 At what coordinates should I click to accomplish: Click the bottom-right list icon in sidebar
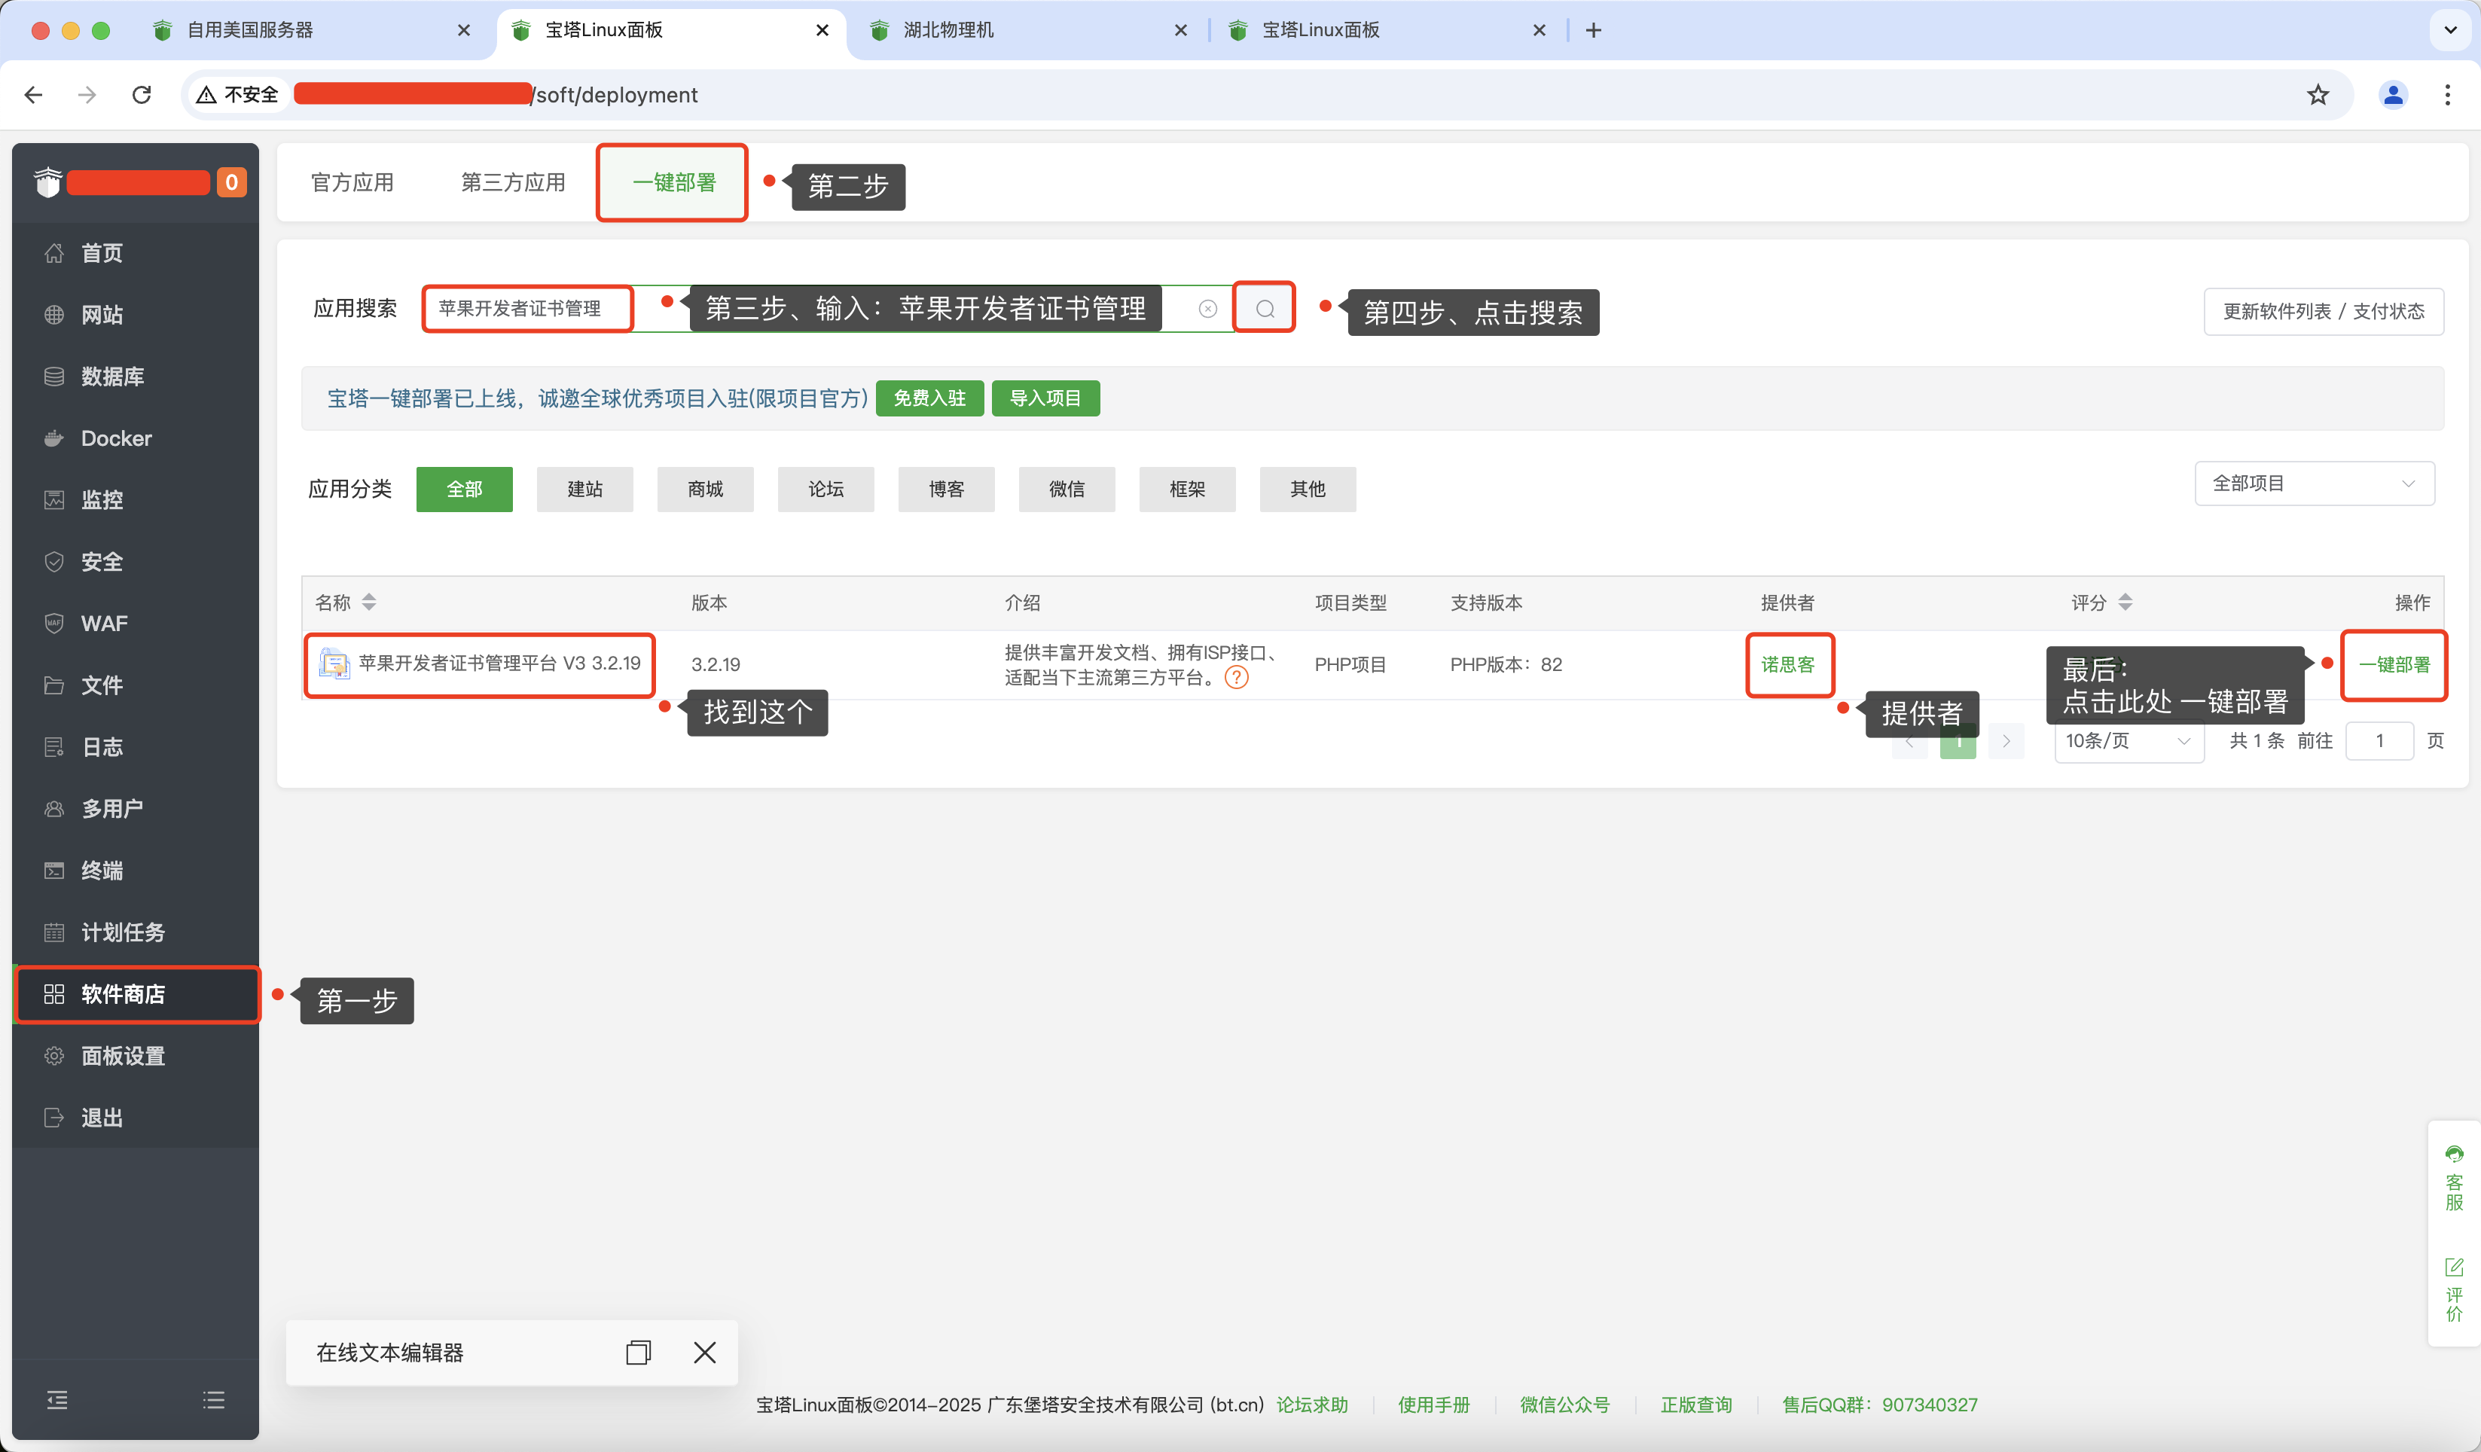pos(214,1400)
